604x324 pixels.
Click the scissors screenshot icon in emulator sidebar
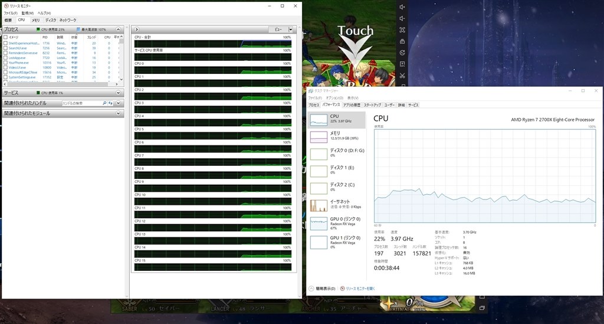tap(402, 76)
